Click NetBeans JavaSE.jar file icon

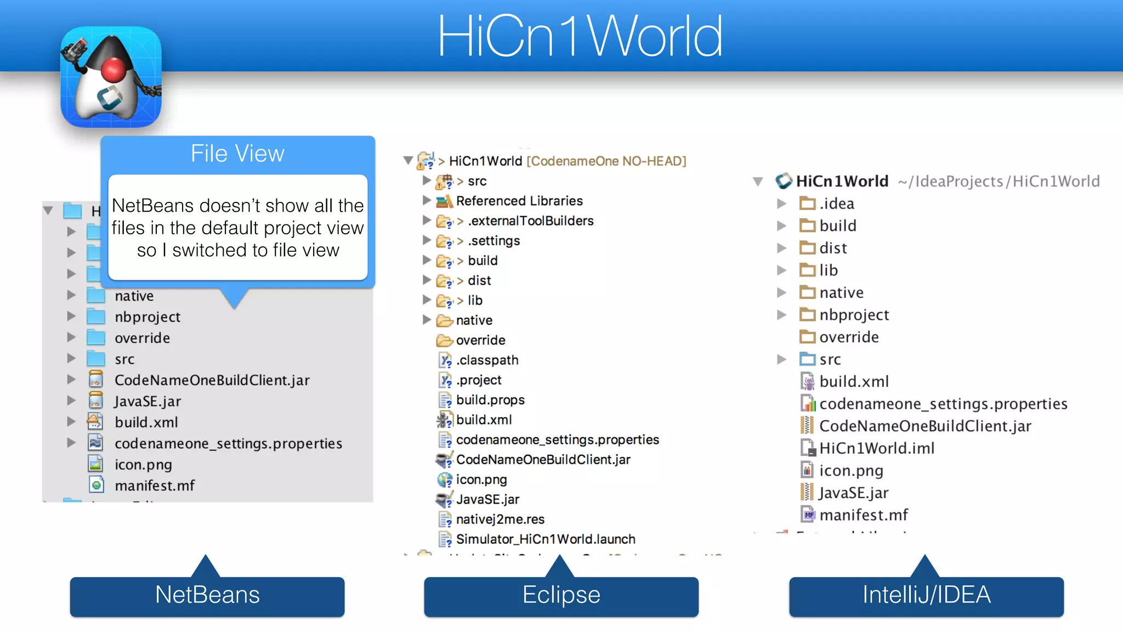coord(96,400)
